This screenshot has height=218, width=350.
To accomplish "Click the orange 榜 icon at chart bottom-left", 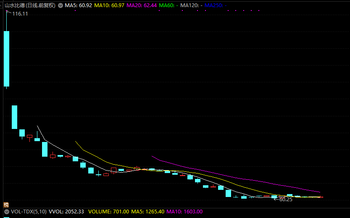I will pos(6,205).
